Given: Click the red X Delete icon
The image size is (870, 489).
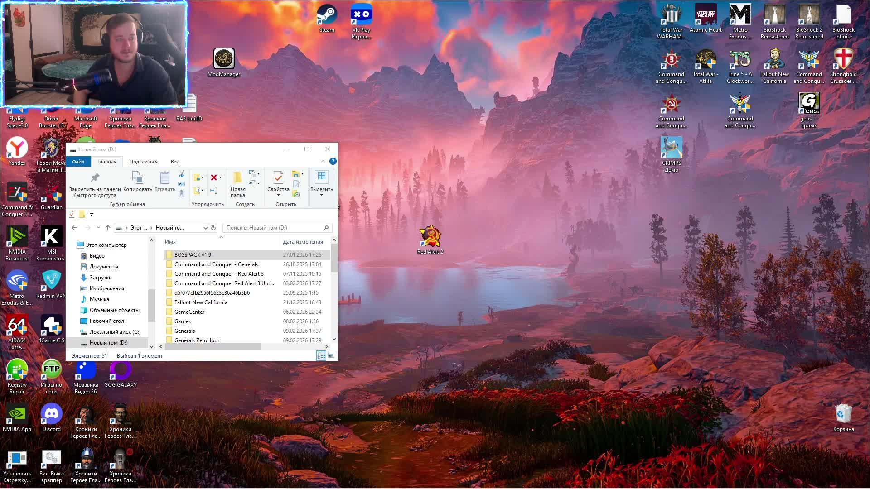Looking at the screenshot, I should click(x=214, y=177).
